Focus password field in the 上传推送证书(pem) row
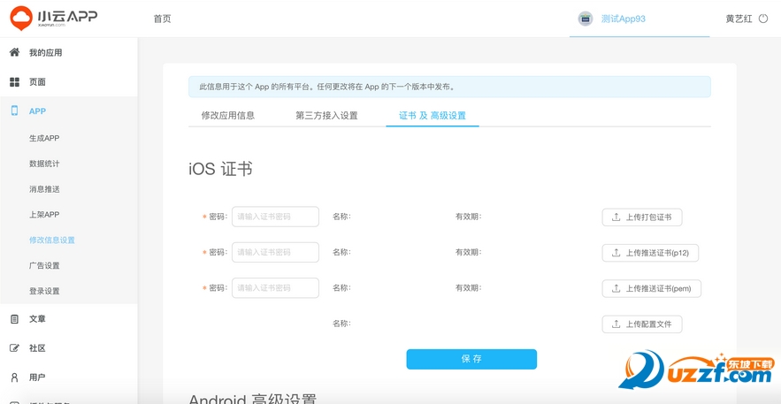 pos(275,287)
